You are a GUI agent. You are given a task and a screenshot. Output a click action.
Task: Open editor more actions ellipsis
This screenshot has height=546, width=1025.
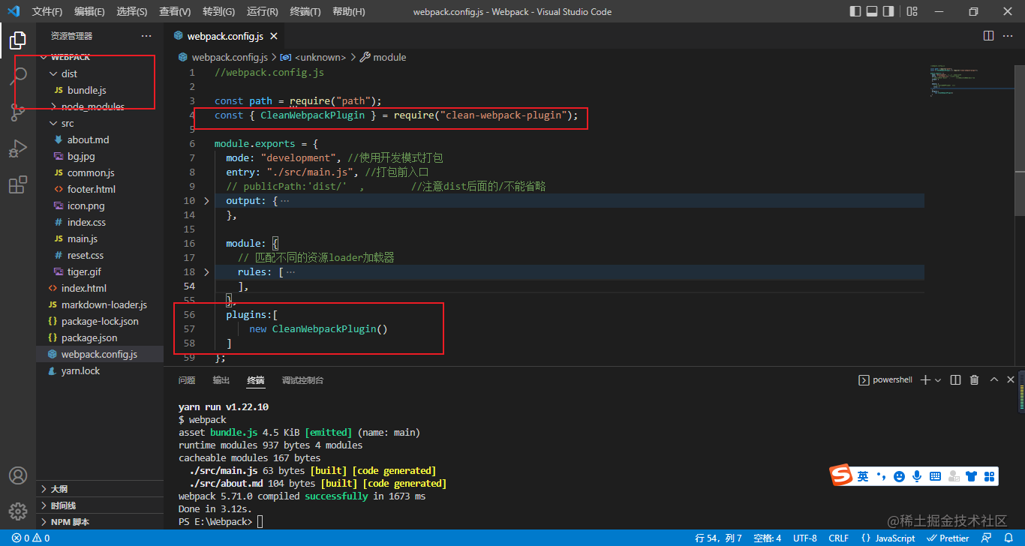point(1009,35)
